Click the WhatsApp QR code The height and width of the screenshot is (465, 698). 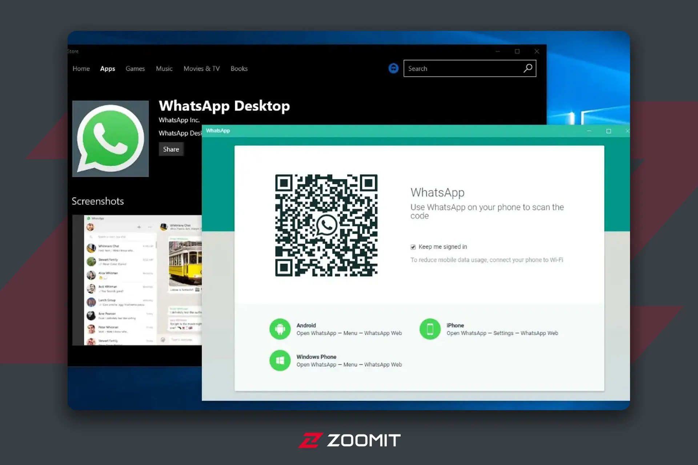click(x=326, y=225)
